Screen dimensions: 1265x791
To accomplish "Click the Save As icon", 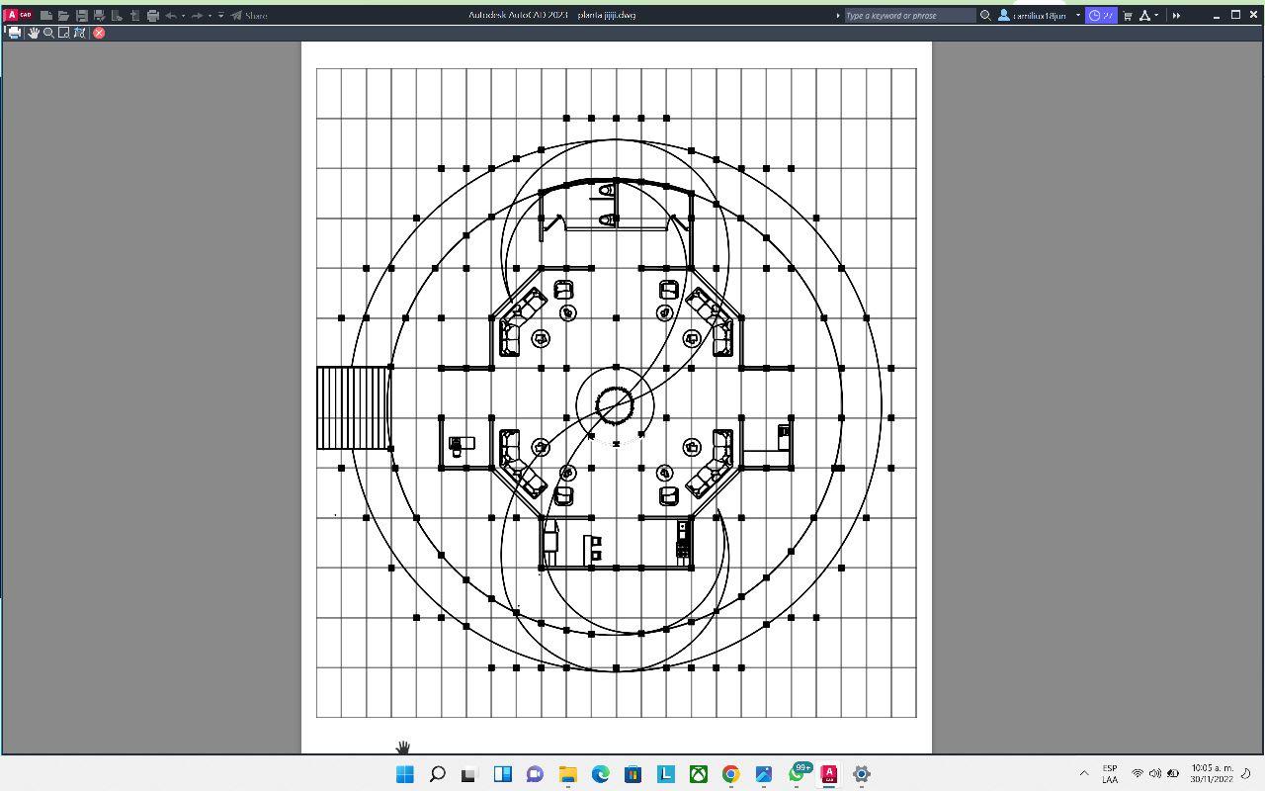I will click(100, 15).
